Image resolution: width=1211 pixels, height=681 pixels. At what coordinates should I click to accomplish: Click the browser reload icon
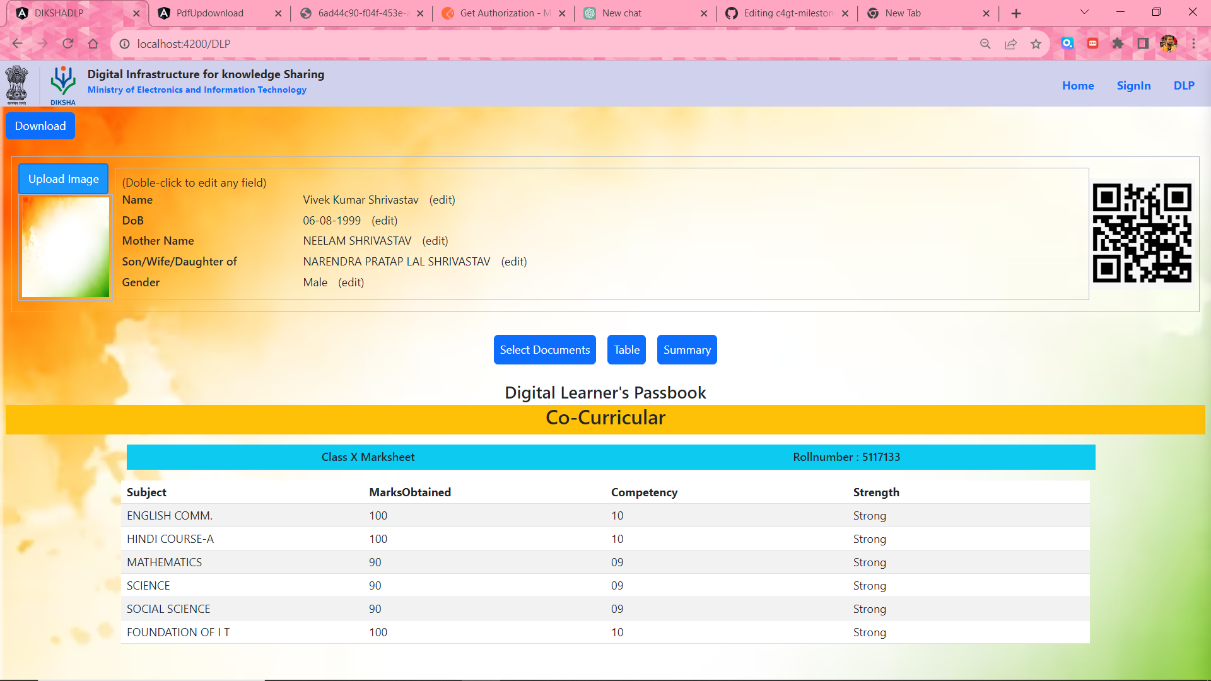(68, 44)
